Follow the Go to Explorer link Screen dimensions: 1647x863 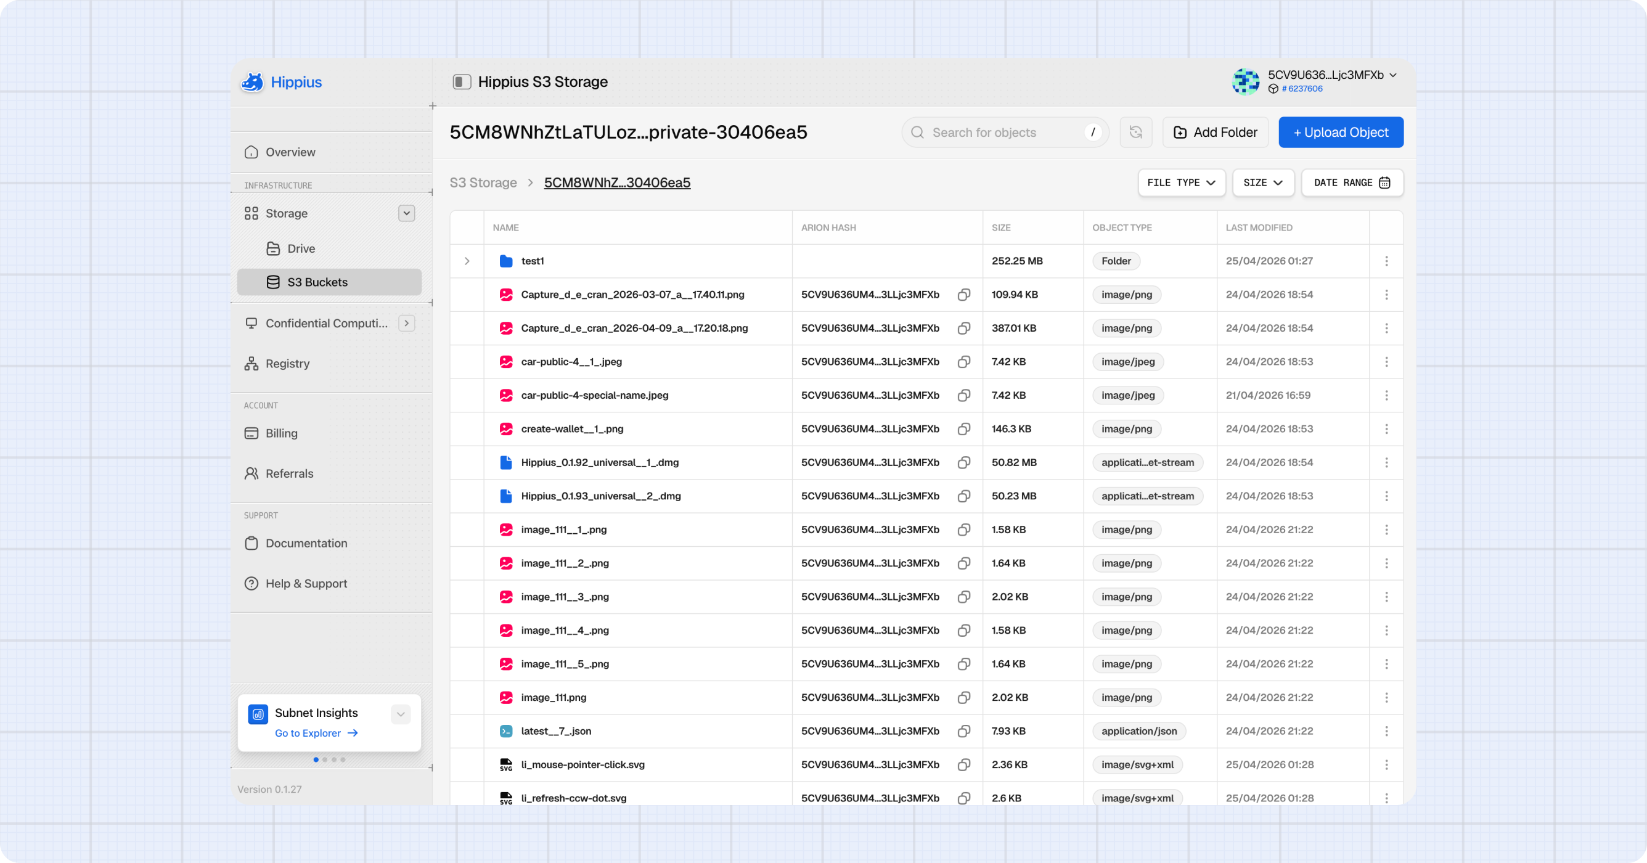pyautogui.click(x=316, y=733)
